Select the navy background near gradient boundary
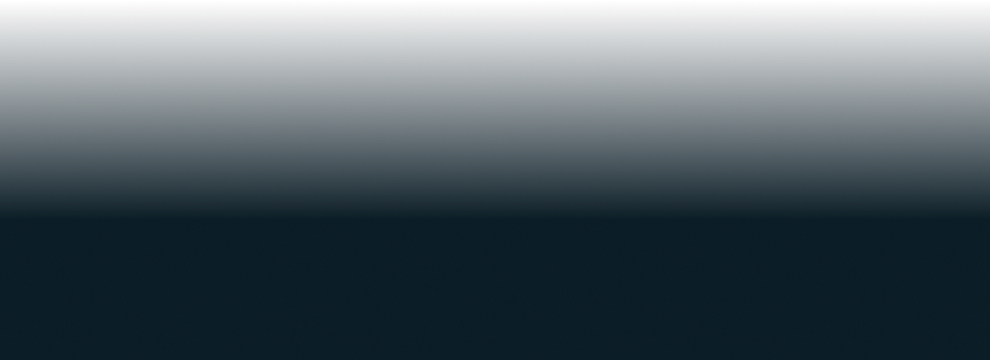The image size is (990, 360). coord(495,228)
